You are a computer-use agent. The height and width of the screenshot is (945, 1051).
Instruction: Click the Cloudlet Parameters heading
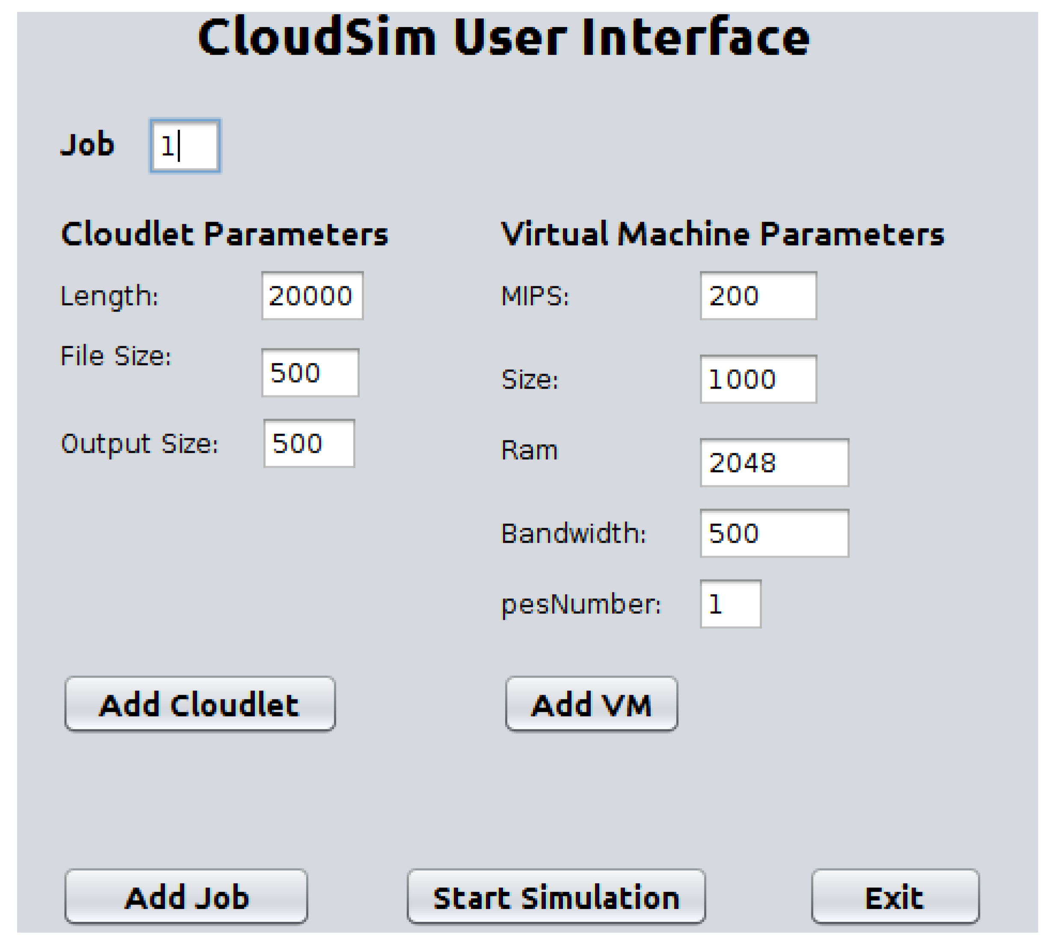click(x=224, y=234)
